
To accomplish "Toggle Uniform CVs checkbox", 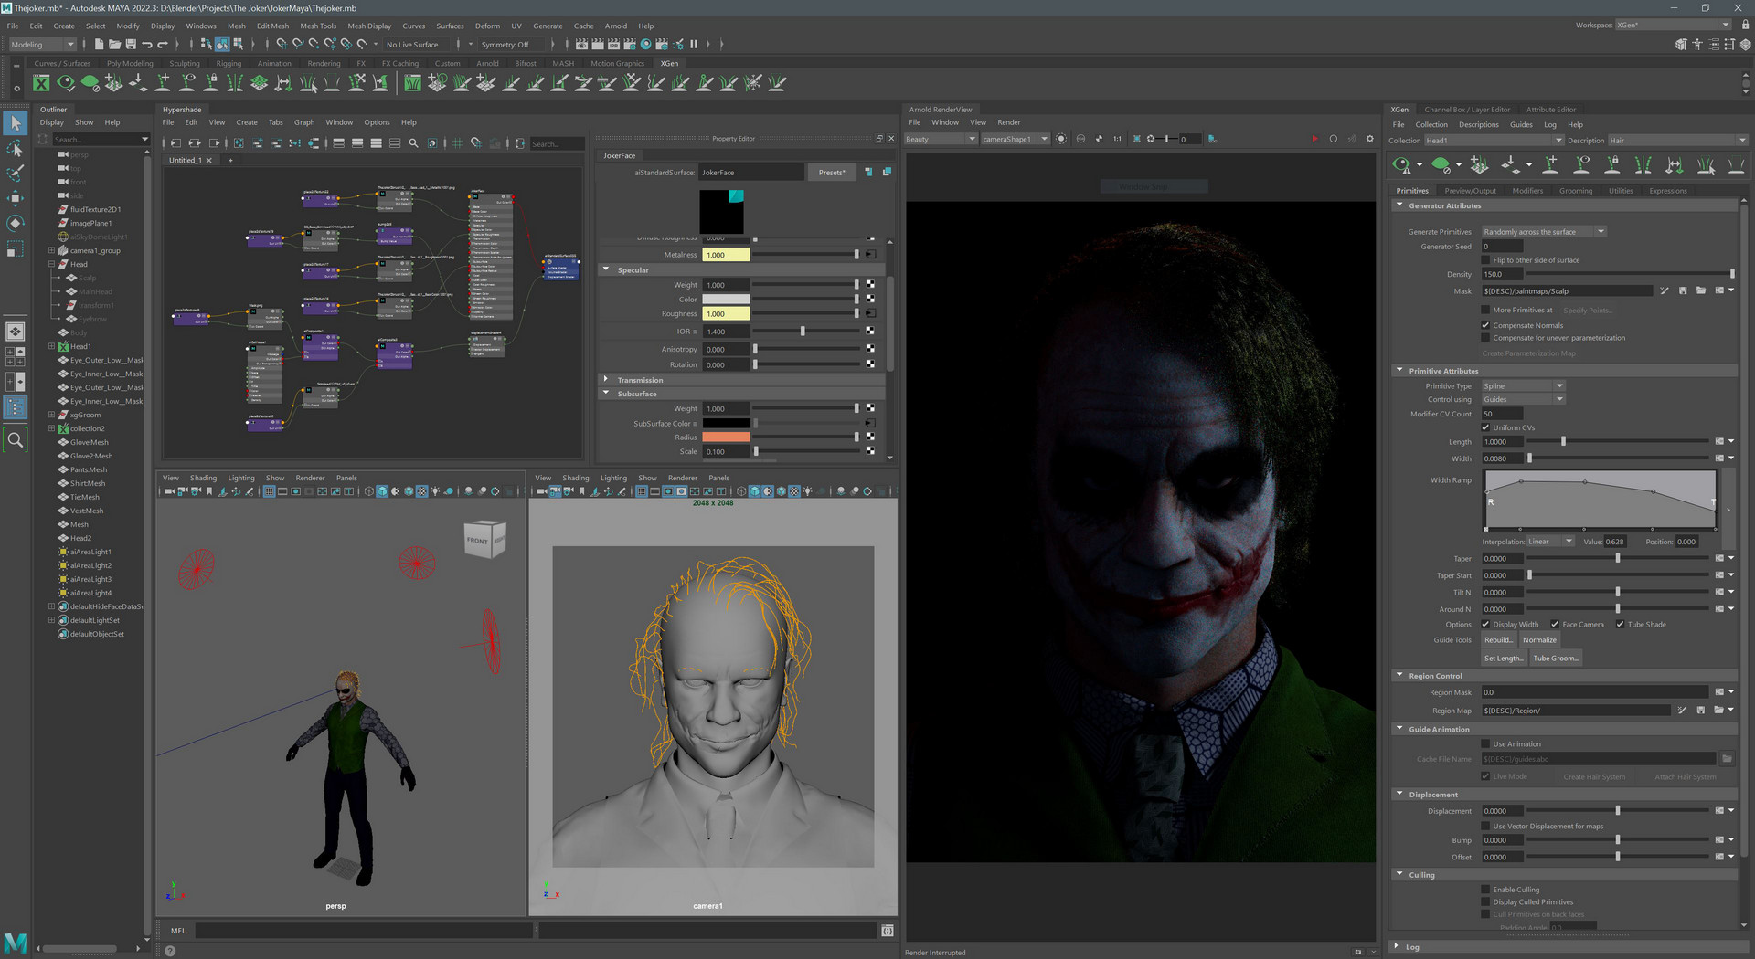I will coord(1486,427).
